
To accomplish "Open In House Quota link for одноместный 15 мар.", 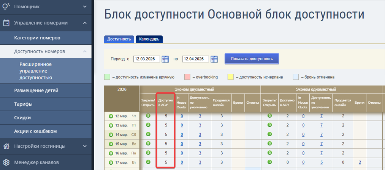I will pyautogui.click(x=303, y=144).
